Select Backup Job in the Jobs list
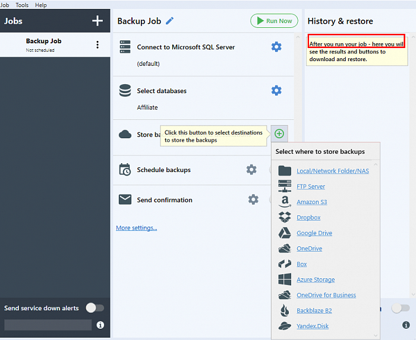 pos(55,45)
